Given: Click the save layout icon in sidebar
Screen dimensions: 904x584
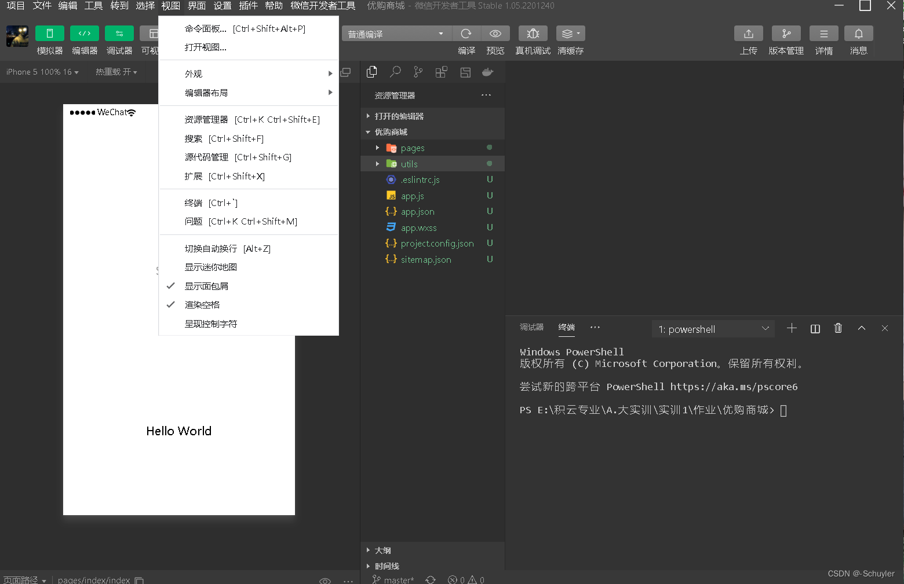Looking at the screenshot, I should 465,72.
